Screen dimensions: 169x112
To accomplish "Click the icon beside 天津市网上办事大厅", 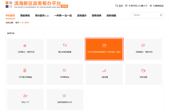I will (x=126, y=6).
